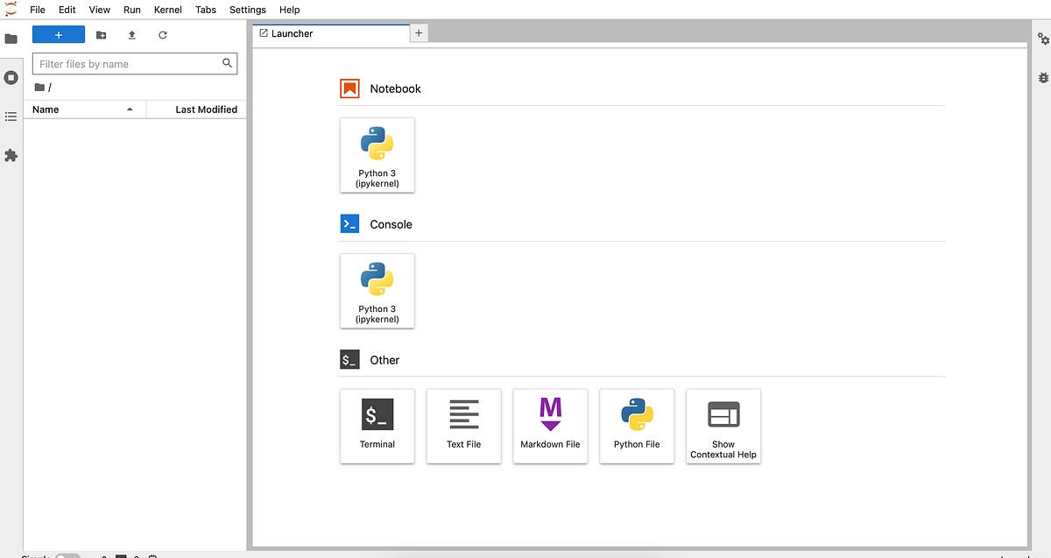This screenshot has height=558, width=1051.
Task: Open the Extension Manager puzzle icon
Action: [11, 155]
